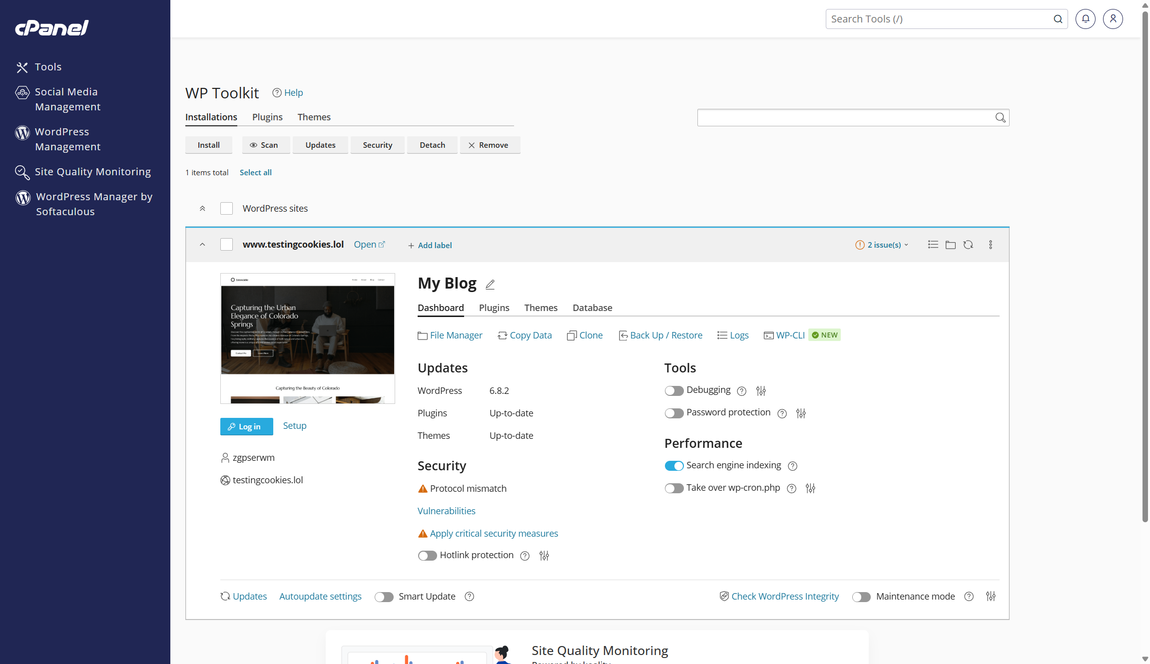Collapse the www.testingcookies.lol site panel
The width and height of the screenshot is (1150, 664).
(202, 245)
